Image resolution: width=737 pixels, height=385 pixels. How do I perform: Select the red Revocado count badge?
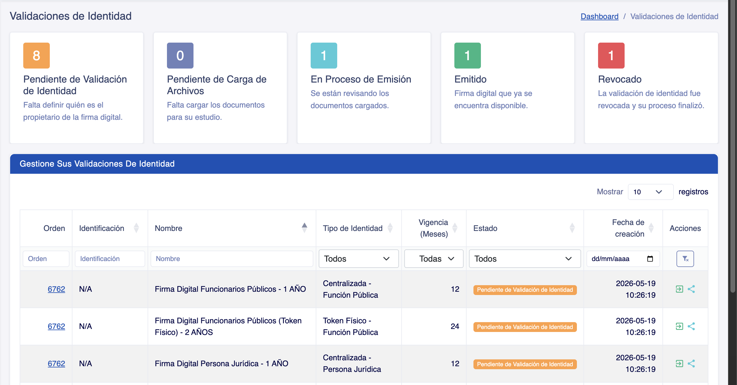pyautogui.click(x=611, y=55)
